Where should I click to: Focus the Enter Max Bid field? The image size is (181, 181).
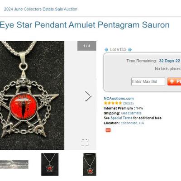[x=148, y=81]
